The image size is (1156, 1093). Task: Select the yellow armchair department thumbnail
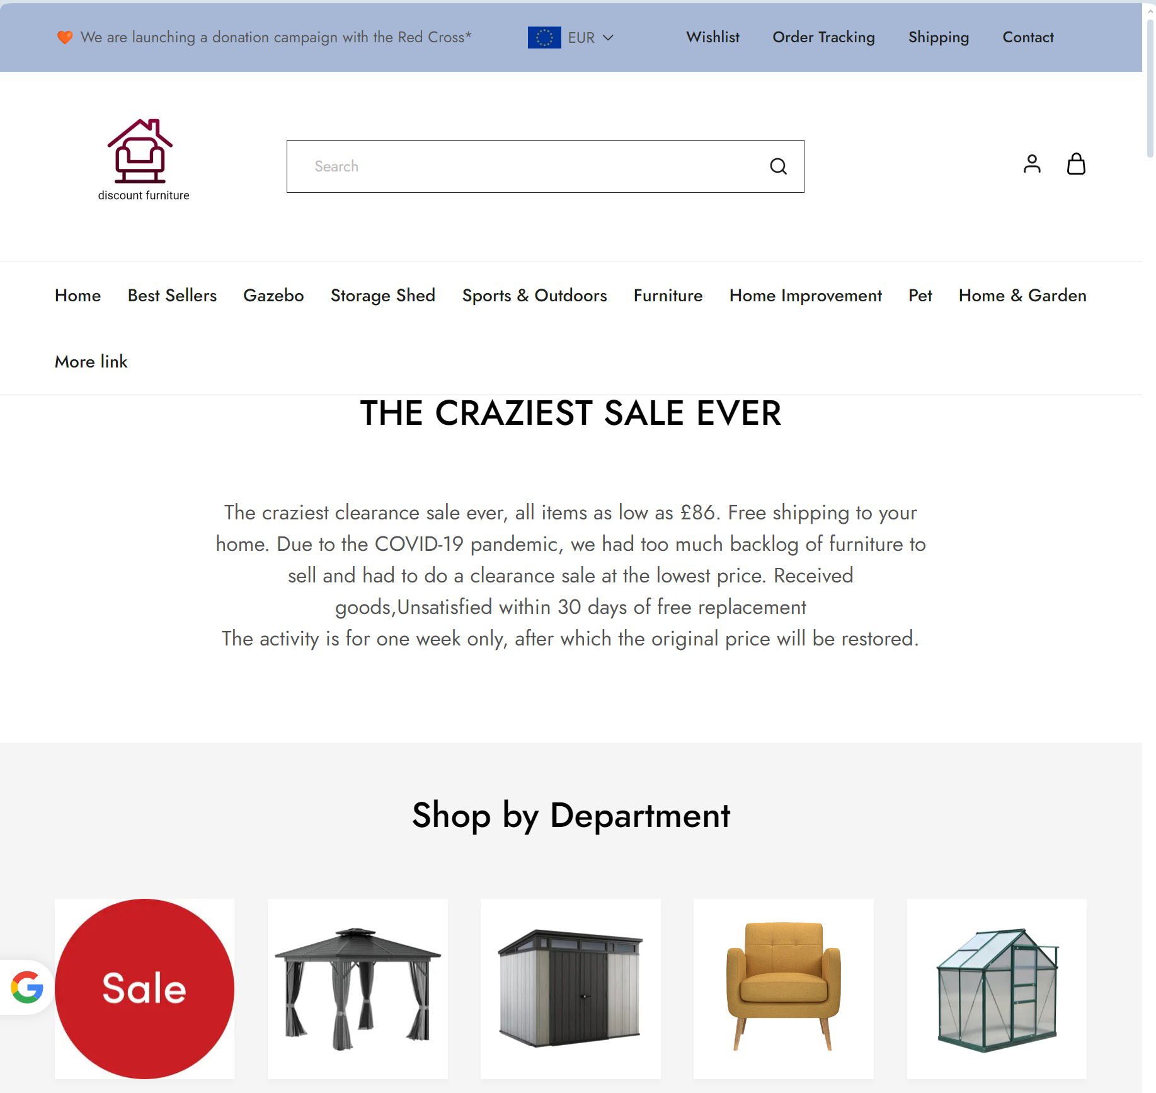pos(783,988)
